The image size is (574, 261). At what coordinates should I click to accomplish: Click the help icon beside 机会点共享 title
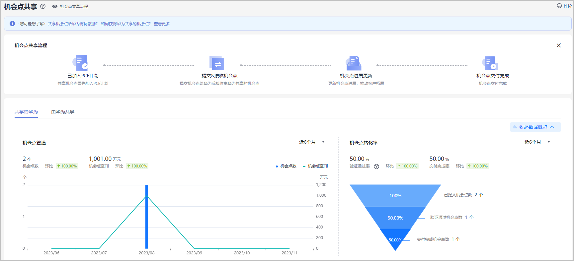point(43,6)
